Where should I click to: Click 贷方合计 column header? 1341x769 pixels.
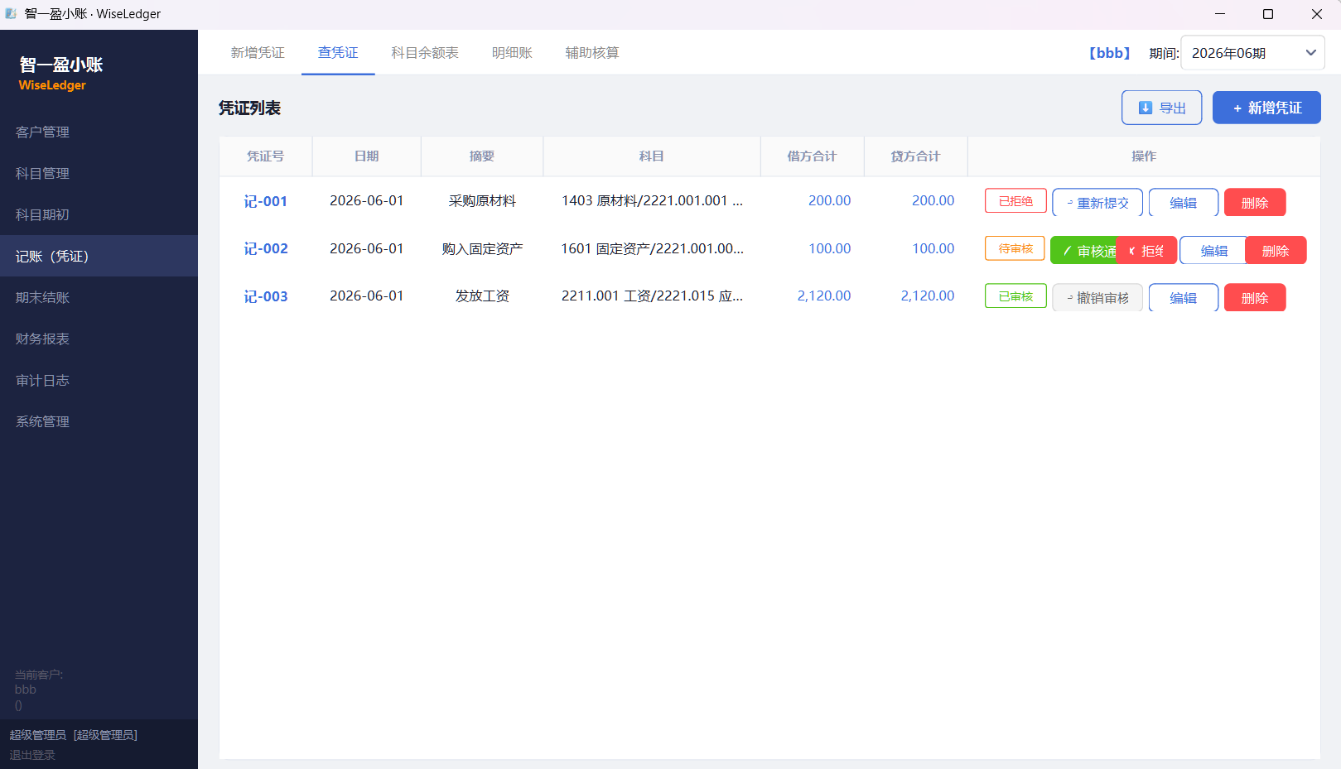click(915, 156)
